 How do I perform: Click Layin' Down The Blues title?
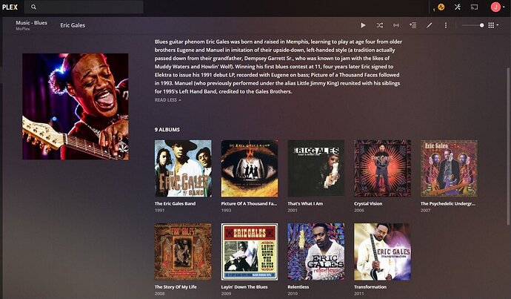[244, 287]
